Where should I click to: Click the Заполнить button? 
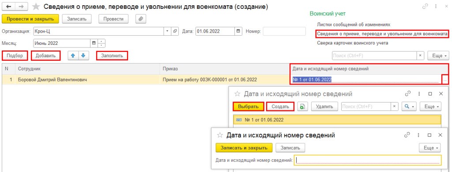(112, 56)
